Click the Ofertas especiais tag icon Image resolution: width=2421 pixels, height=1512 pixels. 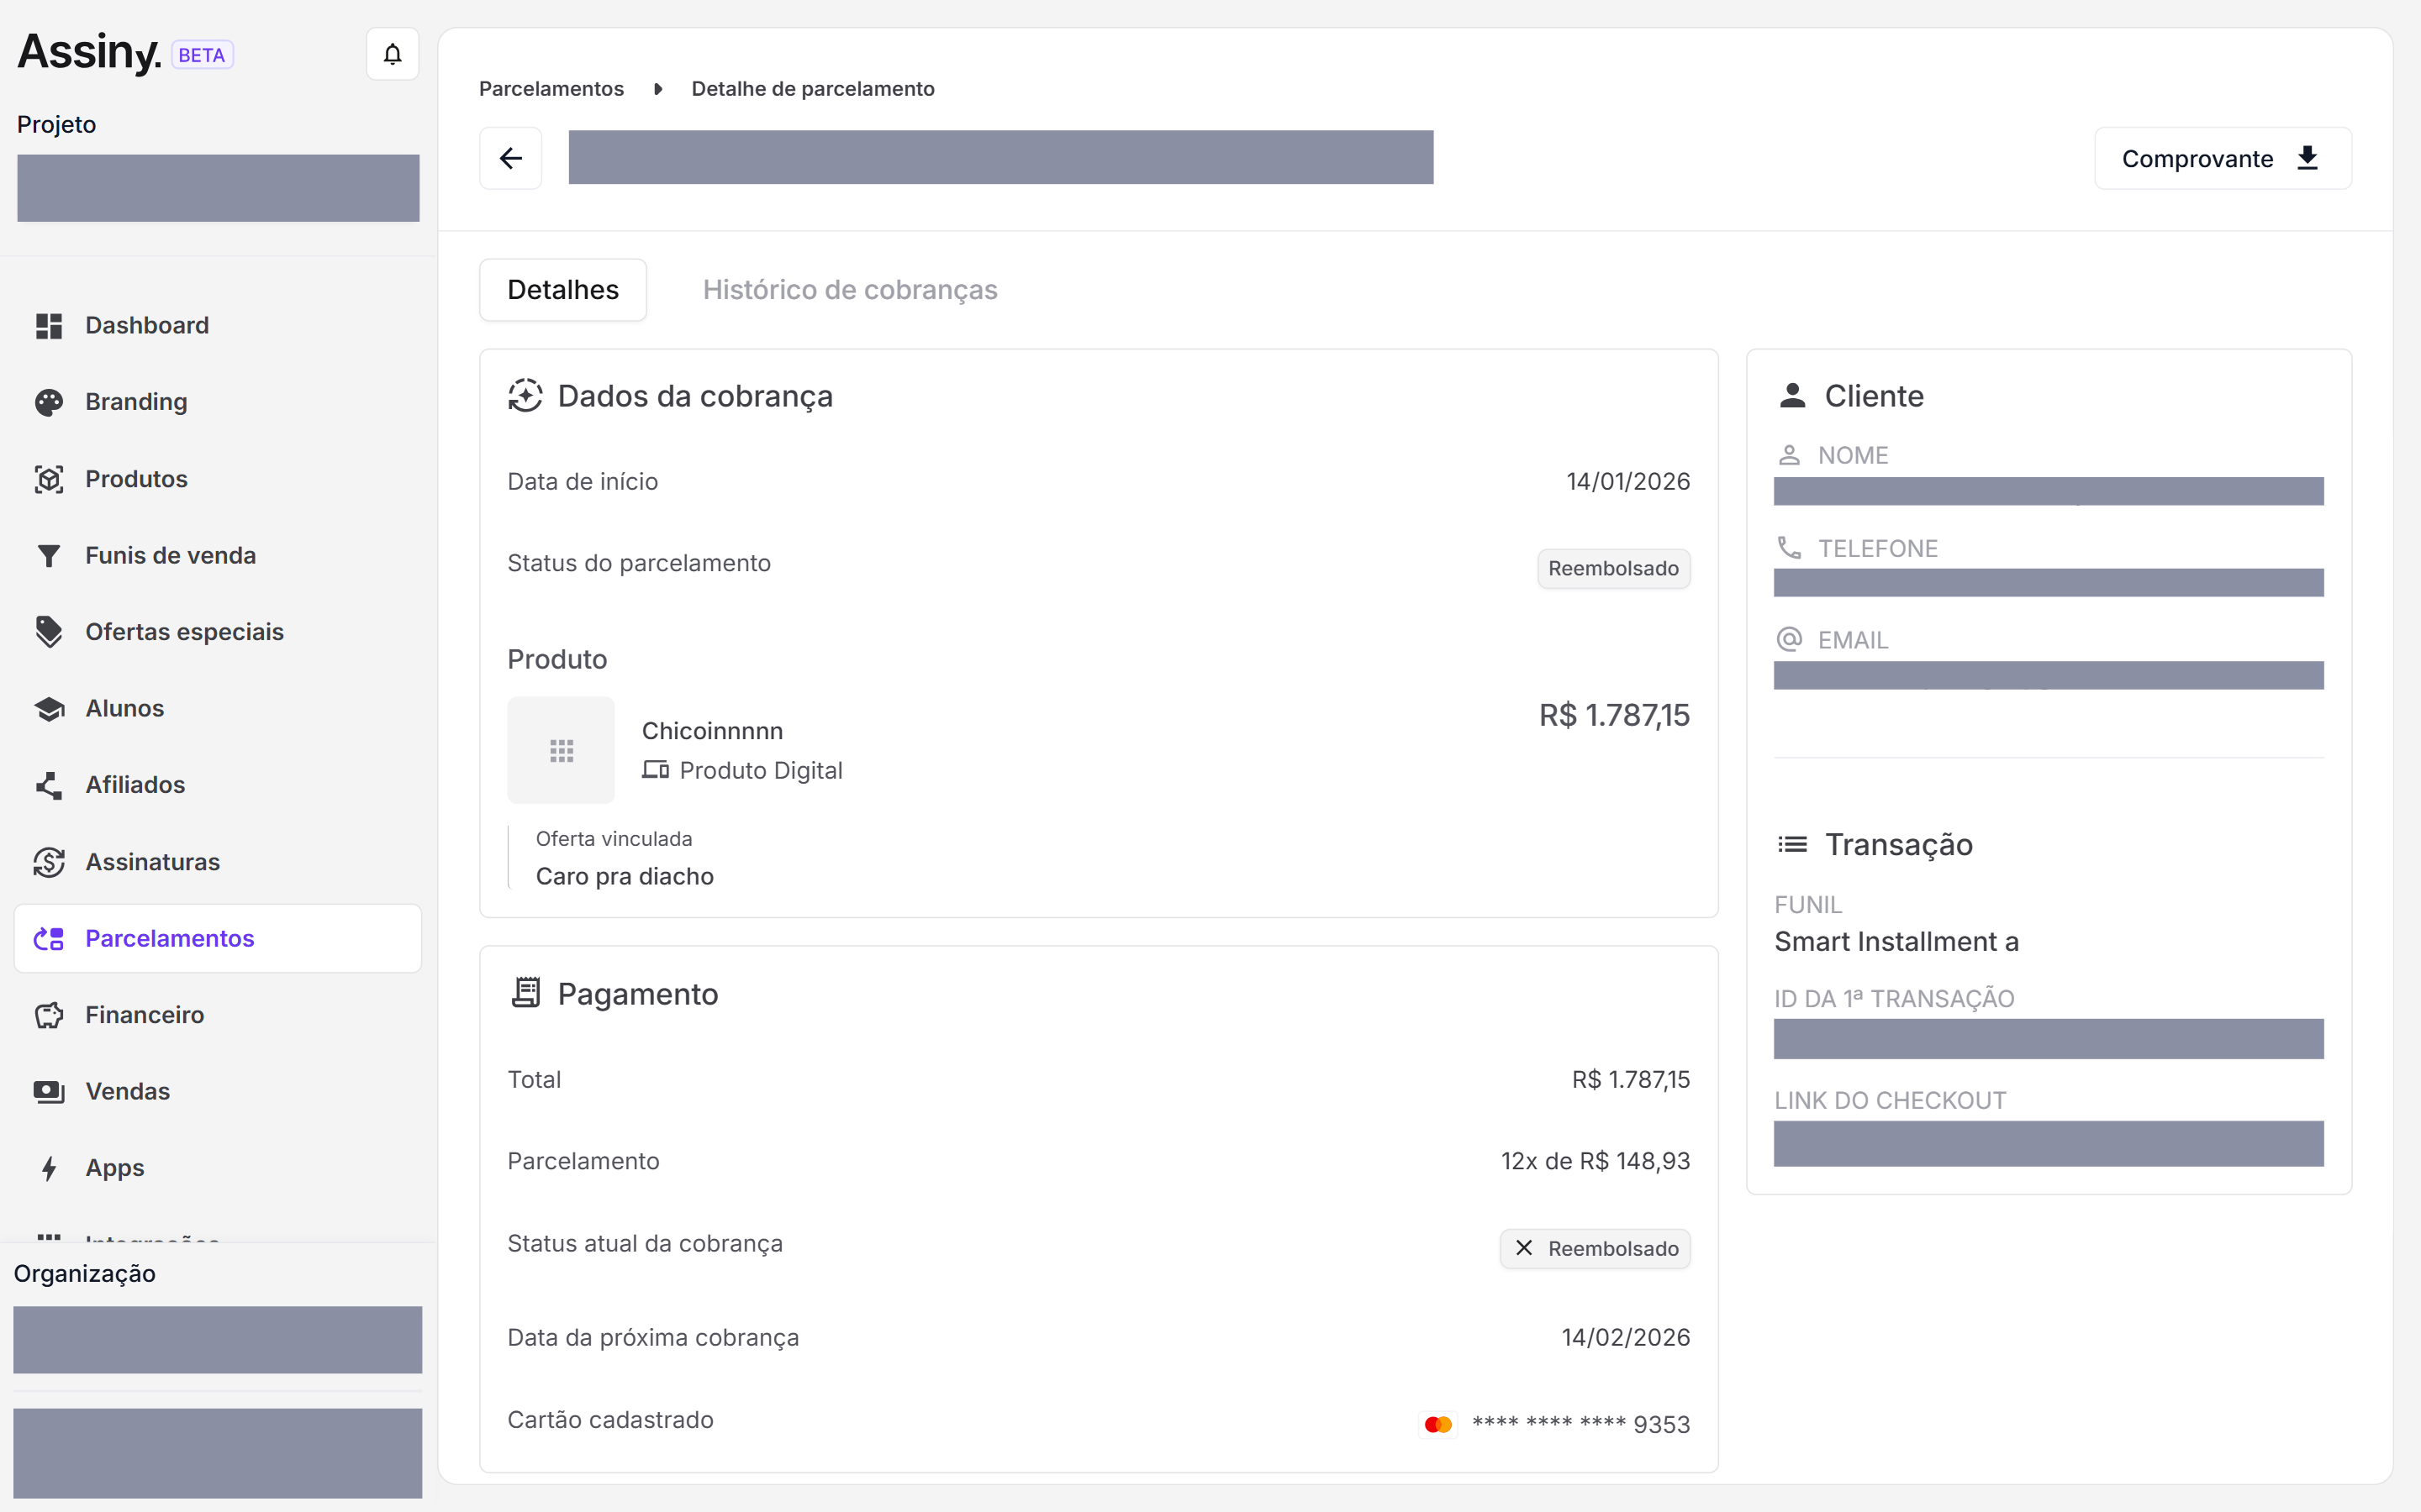[x=49, y=632]
